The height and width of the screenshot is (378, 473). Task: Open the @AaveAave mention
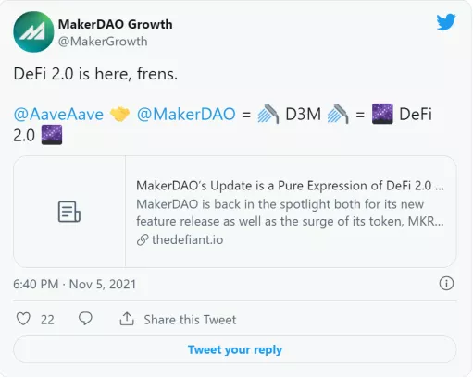58,115
